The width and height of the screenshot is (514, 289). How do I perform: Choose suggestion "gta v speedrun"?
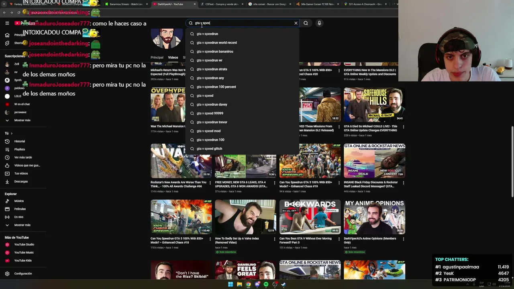pos(242,34)
